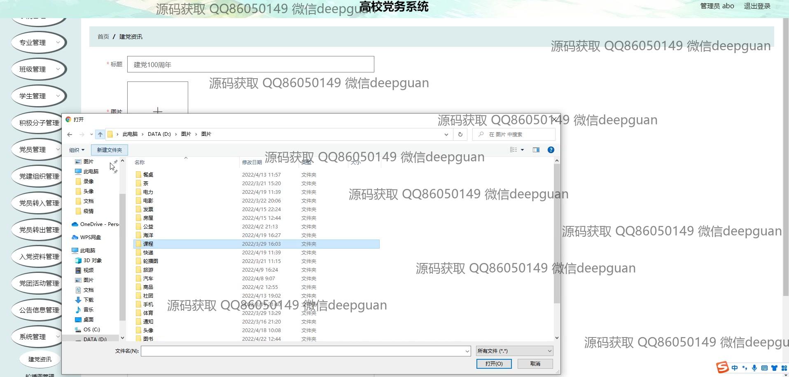
Task: Select the 轮播图 folder row
Action: coord(257,261)
